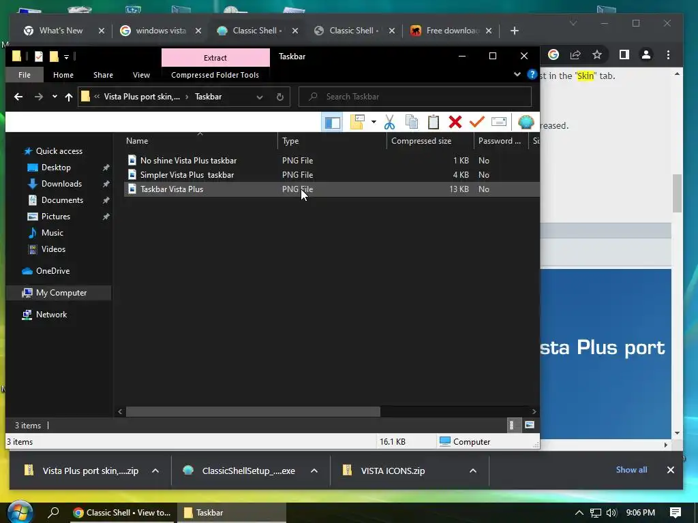Click the horizontal scrollbar thumb in file list

coord(253,411)
